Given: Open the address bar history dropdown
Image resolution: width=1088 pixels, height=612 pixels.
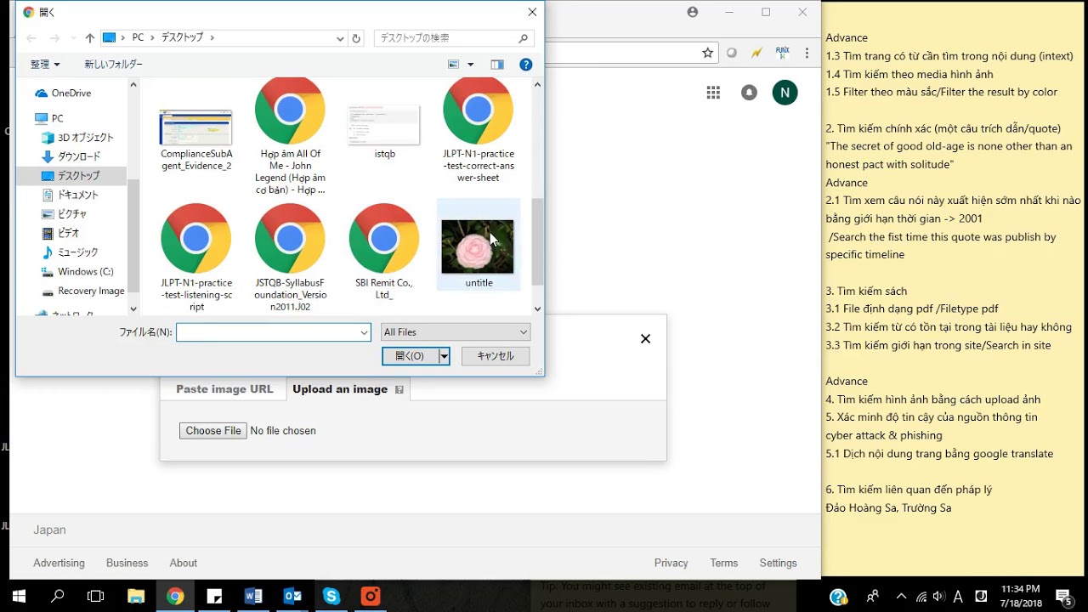Looking at the screenshot, I should (340, 38).
